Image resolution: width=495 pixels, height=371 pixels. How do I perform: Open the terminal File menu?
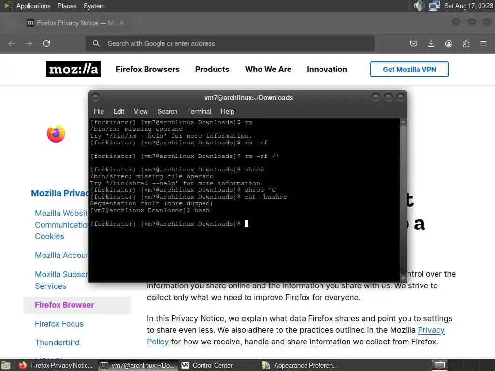(99, 112)
